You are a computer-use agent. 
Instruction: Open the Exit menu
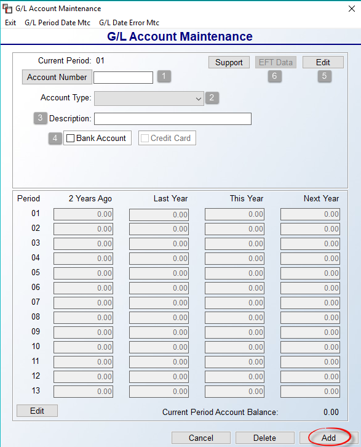(x=10, y=23)
